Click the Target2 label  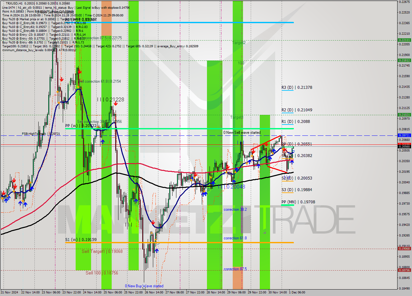click(239, 42)
